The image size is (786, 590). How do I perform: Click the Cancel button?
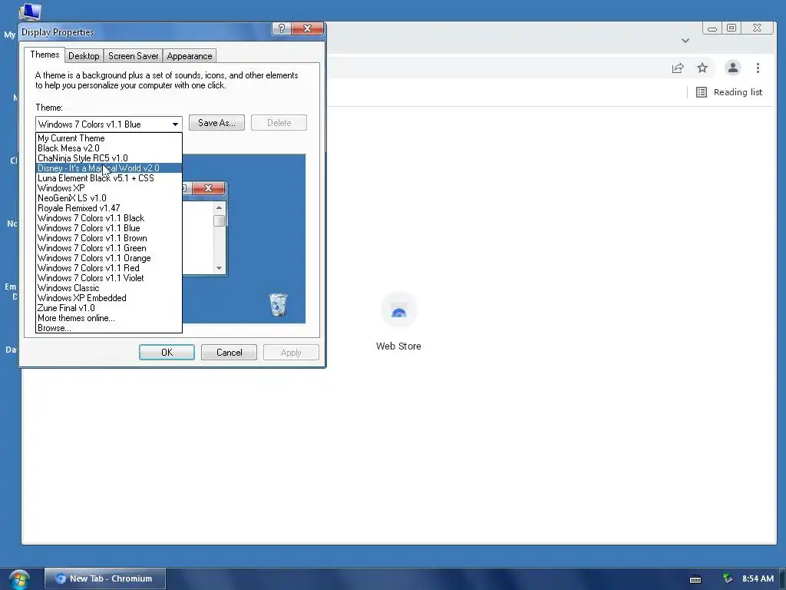coord(229,352)
